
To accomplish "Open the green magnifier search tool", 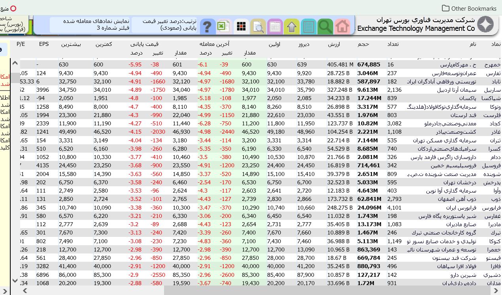I will [x=325, y=26].
